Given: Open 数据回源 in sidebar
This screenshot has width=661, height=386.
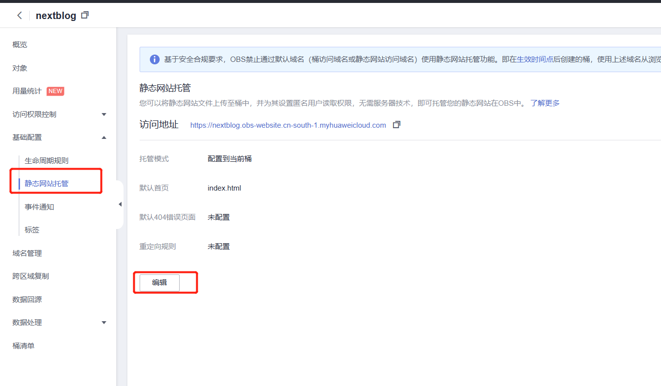Looking at the screenshot, I should [x=27, y=300].
